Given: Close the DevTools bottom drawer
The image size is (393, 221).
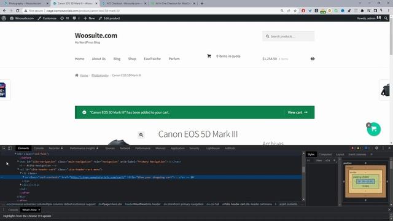Looking at the screenshot, I should point(389,210).
